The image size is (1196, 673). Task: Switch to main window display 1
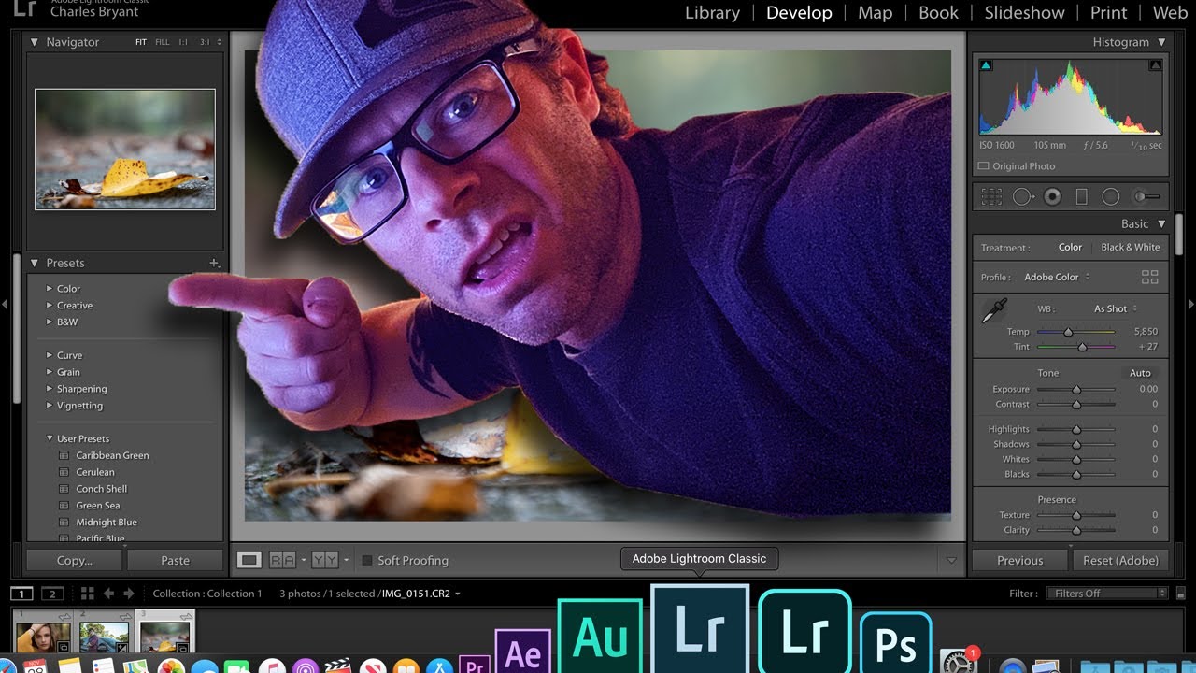(x=21, y=594)
